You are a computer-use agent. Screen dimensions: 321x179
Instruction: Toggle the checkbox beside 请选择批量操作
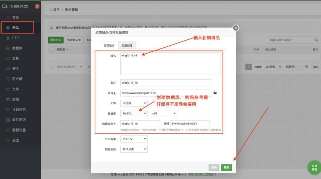52,67
